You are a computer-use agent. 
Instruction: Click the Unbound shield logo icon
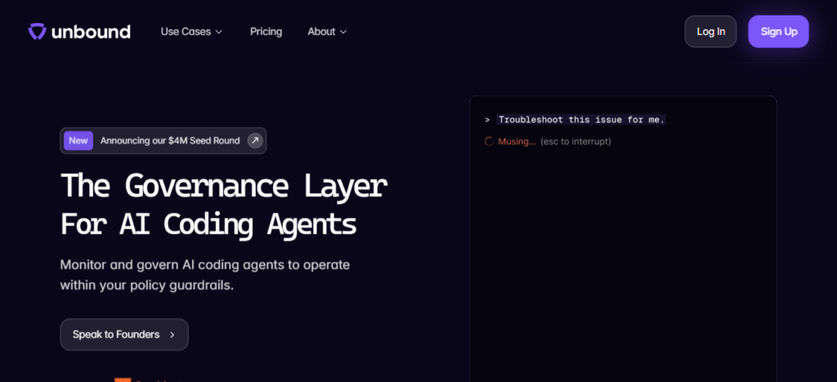(38, 32)
